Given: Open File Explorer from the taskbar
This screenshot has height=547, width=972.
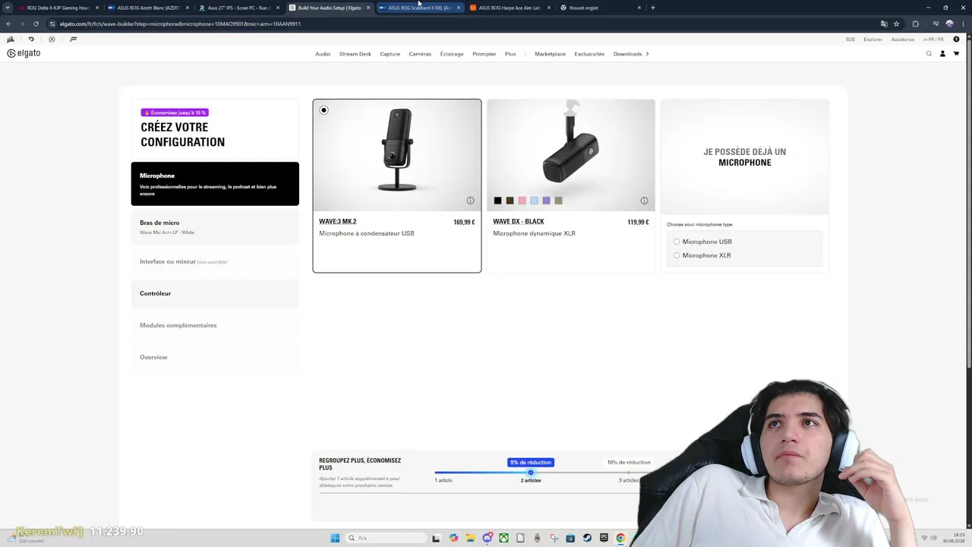Looking at the screenshot, I should coord(470,538).
